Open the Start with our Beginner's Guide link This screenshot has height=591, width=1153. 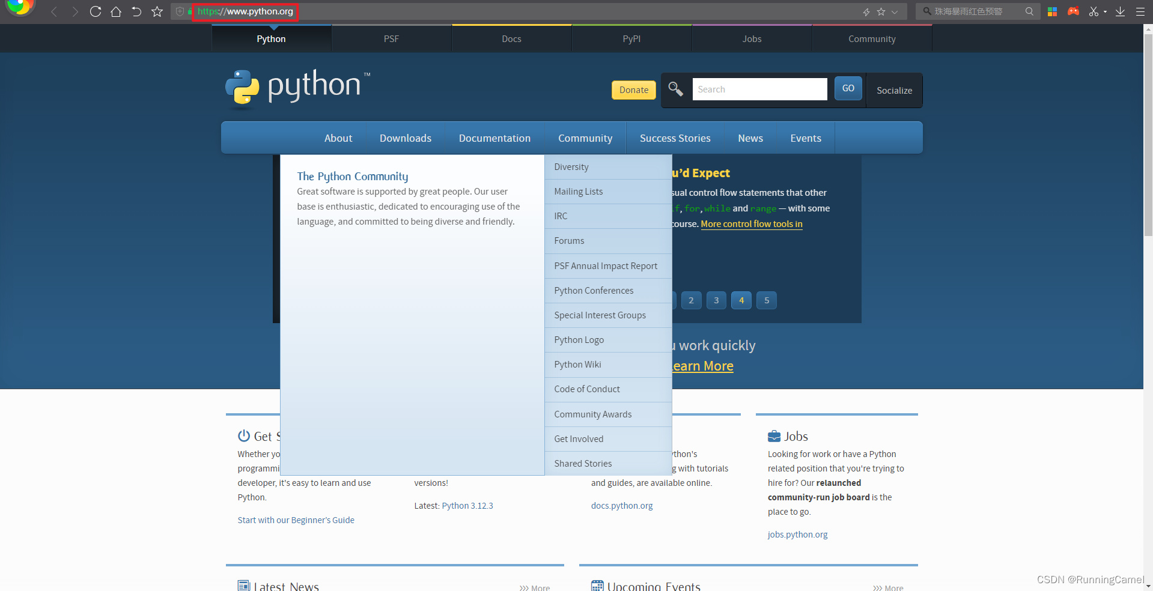[296, 520]
